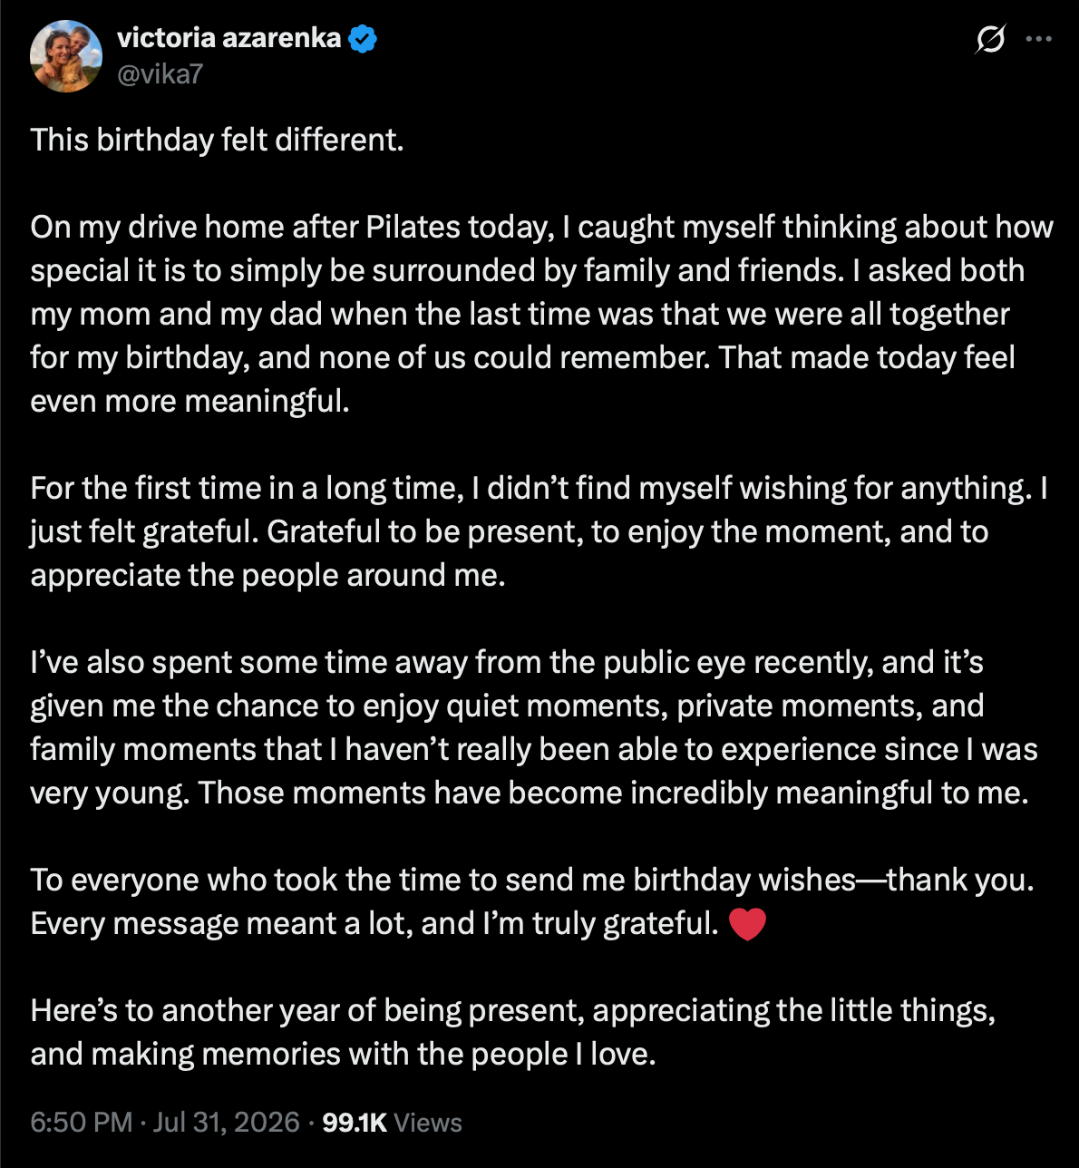Open the 6:50 PM timestamp link

82,1122
